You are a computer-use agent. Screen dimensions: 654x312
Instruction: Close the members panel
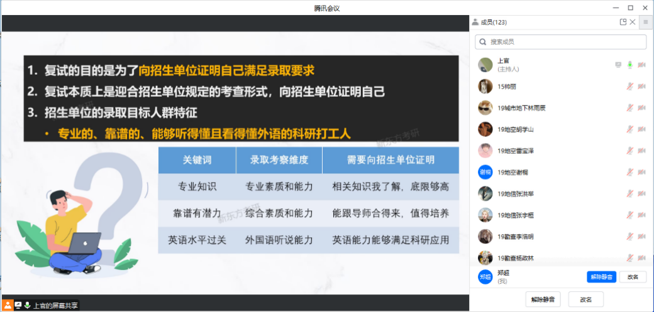coord(633,22)
